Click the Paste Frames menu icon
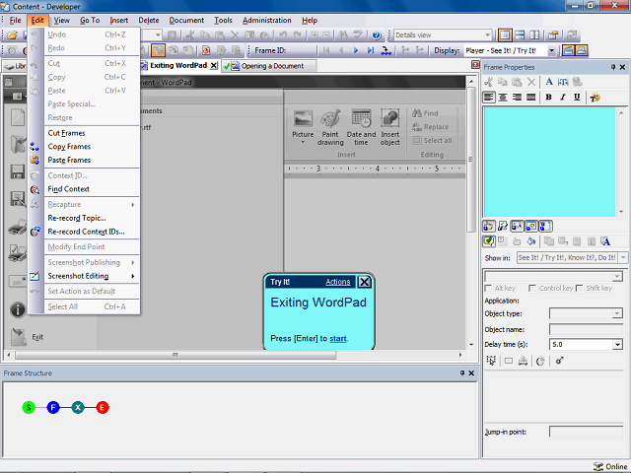The image size is (631, 473). [x=35, y=160]
